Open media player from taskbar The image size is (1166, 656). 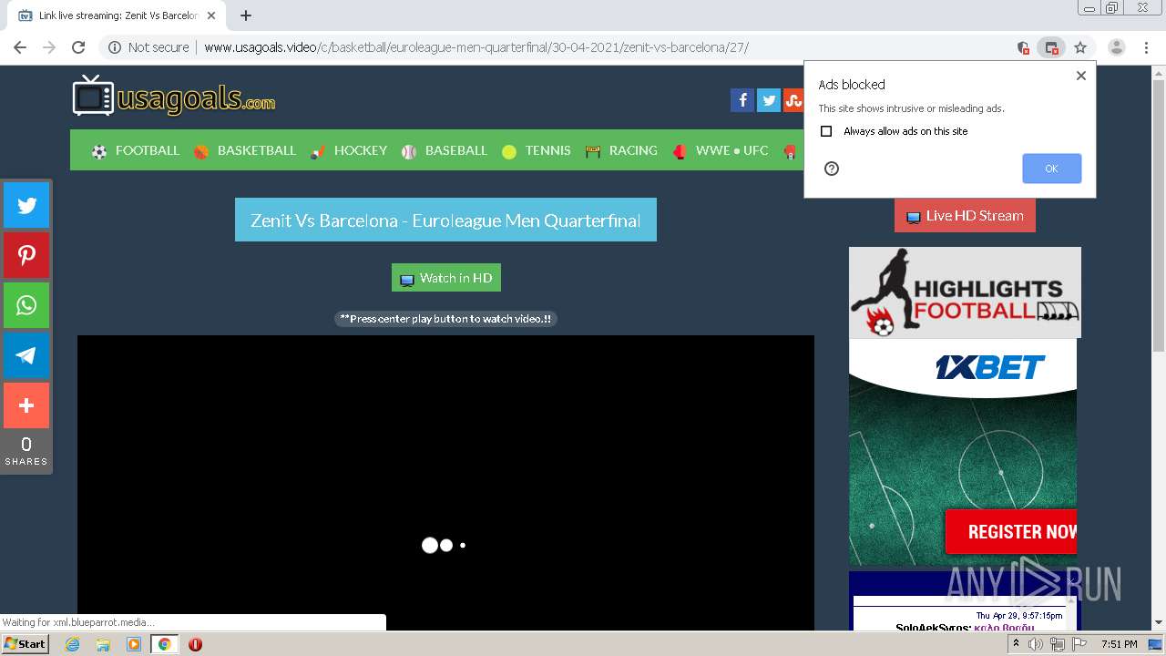pos(134,644)
